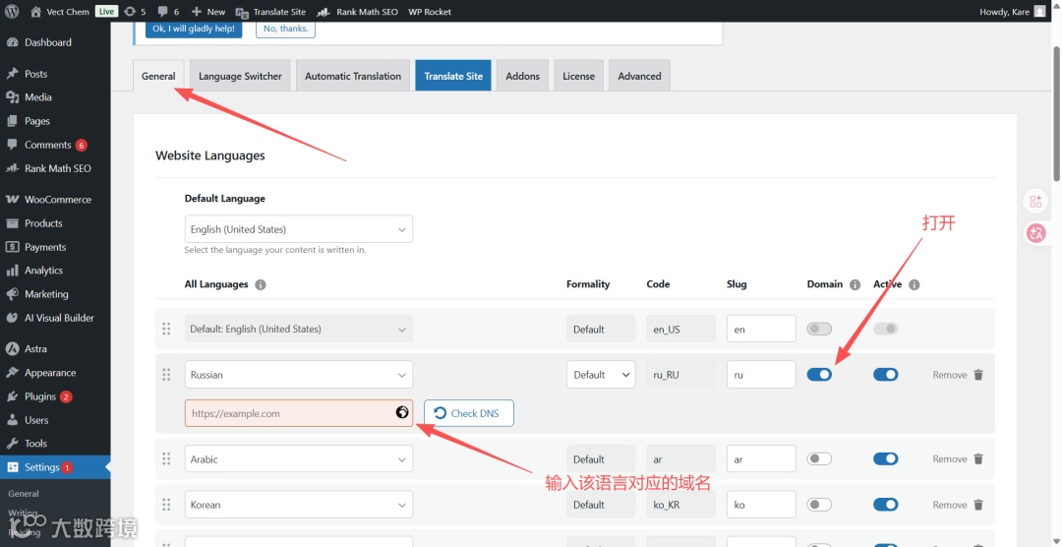Click the Check DNS button
Viewport: 1062px width, 547px height.
[469, 413]
